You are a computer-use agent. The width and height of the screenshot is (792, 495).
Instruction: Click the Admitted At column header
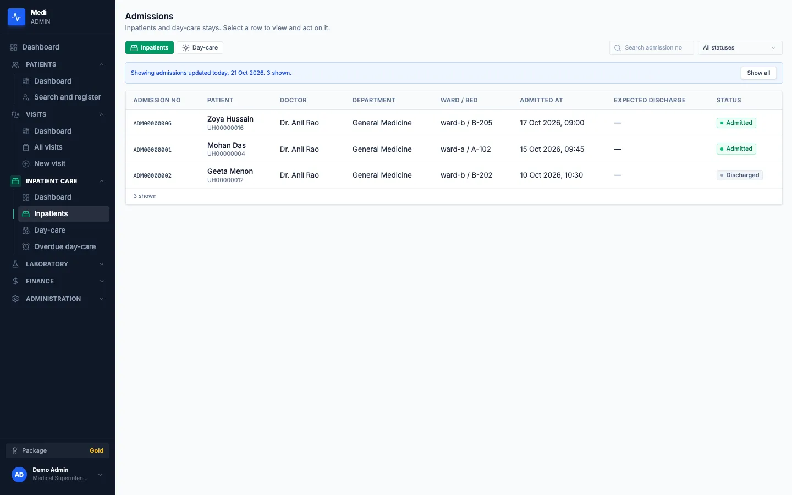click(x=541, y=101)
